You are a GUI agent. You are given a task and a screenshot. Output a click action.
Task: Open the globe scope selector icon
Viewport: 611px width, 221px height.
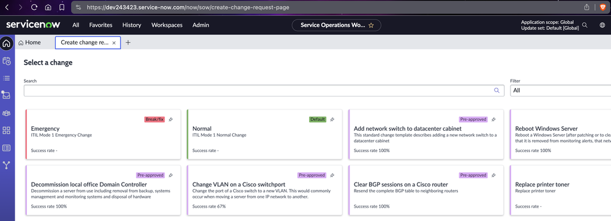click(602, 25)
